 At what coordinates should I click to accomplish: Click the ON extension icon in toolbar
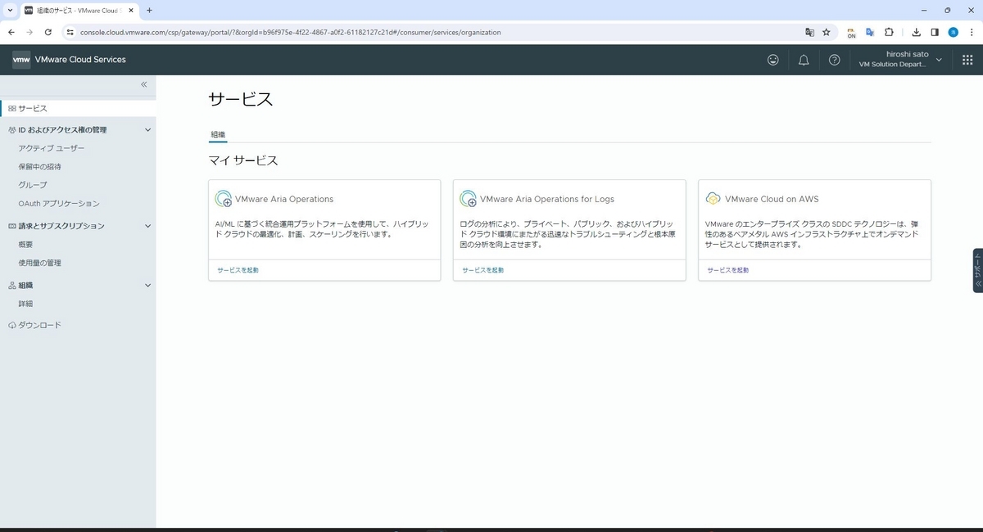851,33
